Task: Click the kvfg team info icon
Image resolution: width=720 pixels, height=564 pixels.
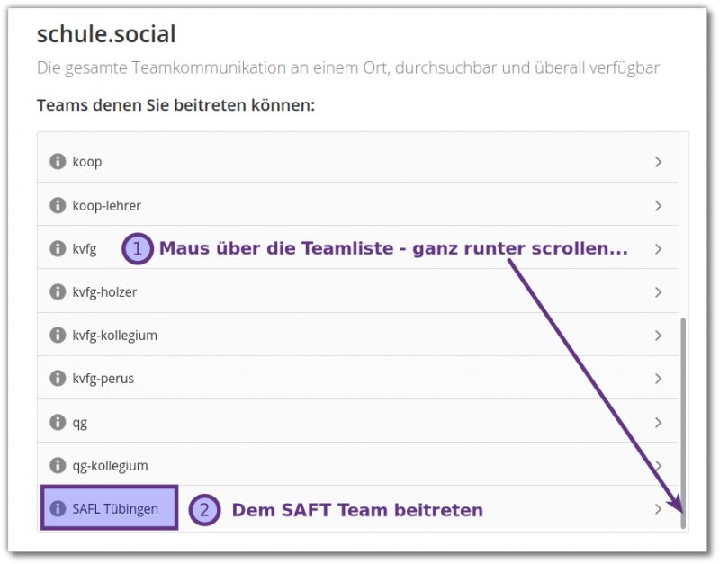Action: tap(57, 248)
